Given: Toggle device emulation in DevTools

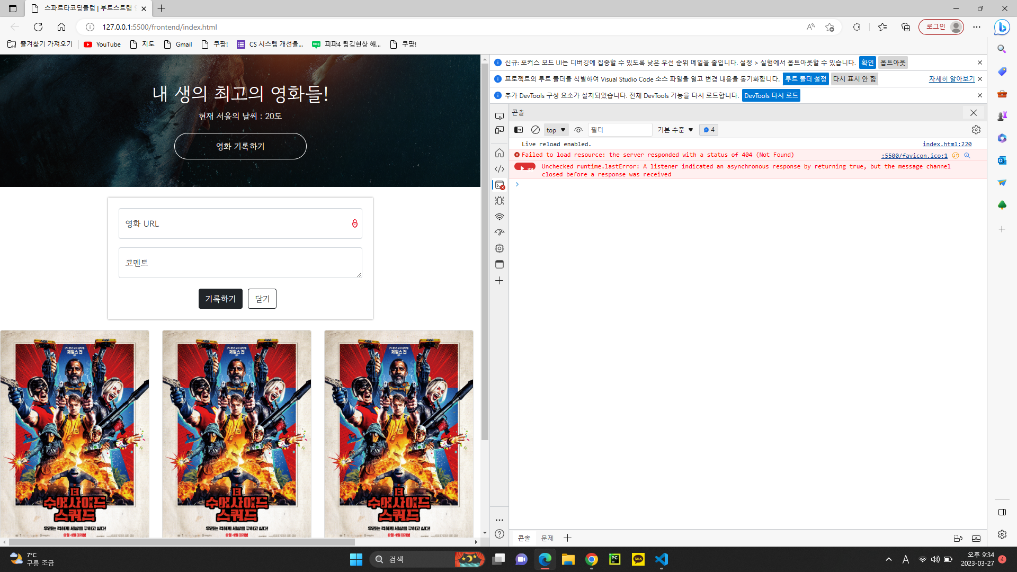Looking at the screenshot, I should pos(499,130).
